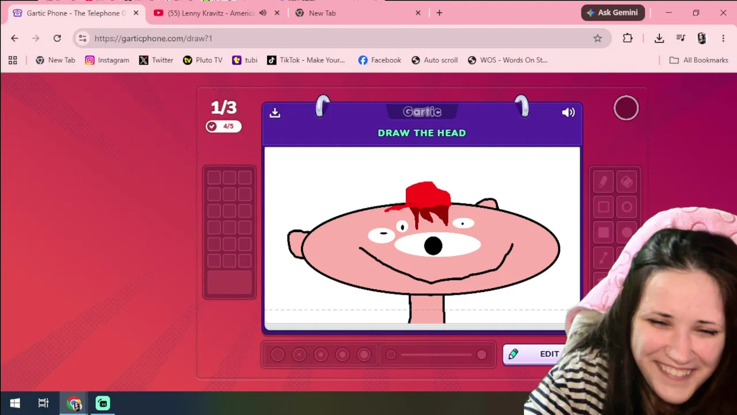
Task: Click the round timer circle
Action: (x=626, y=108)
